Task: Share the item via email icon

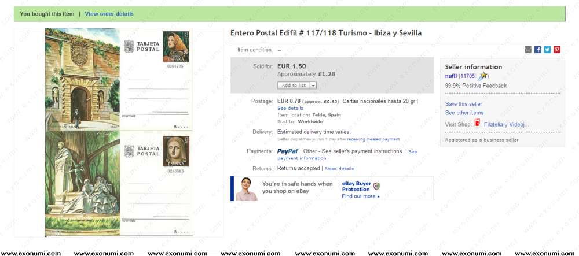Action: [x=528, y=49]
